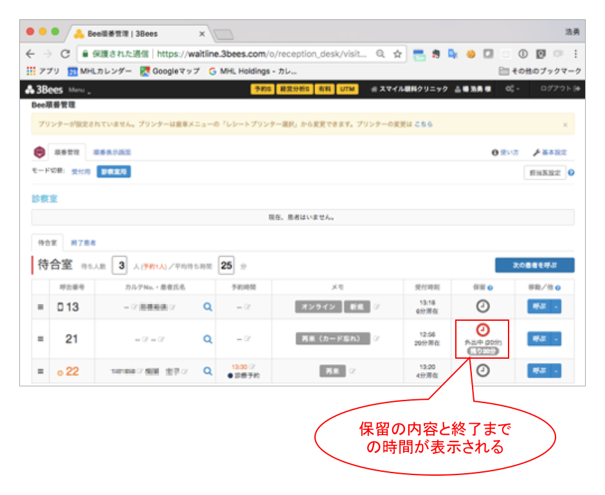Viewport: 605px width, 495px height.
Task: Click the 呼ぶ call button for row 22
Action: 539,371
